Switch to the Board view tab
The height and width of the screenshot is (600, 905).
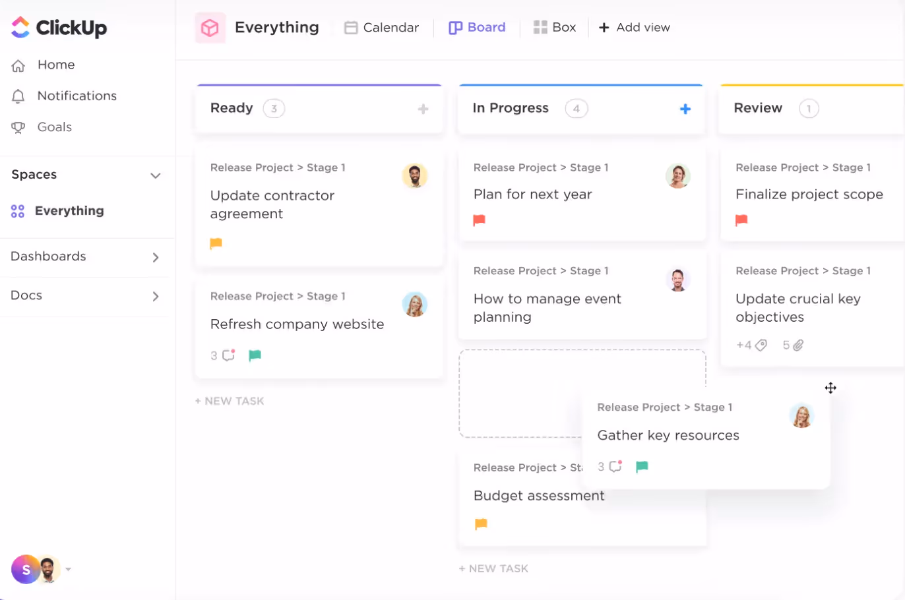pyautogui.click(x=477, y=28)
